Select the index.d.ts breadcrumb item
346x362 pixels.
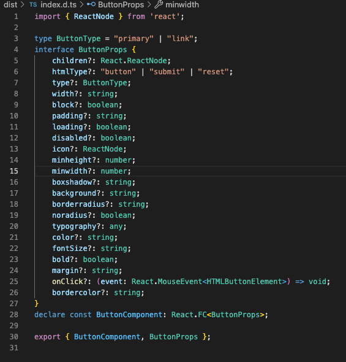pos(58,5)
